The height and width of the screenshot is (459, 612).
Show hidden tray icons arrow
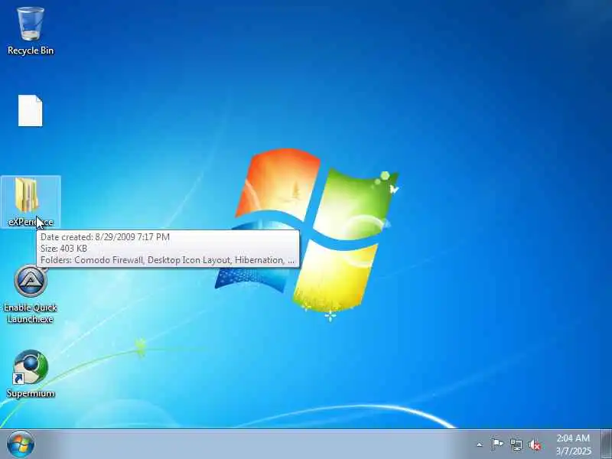480,444
